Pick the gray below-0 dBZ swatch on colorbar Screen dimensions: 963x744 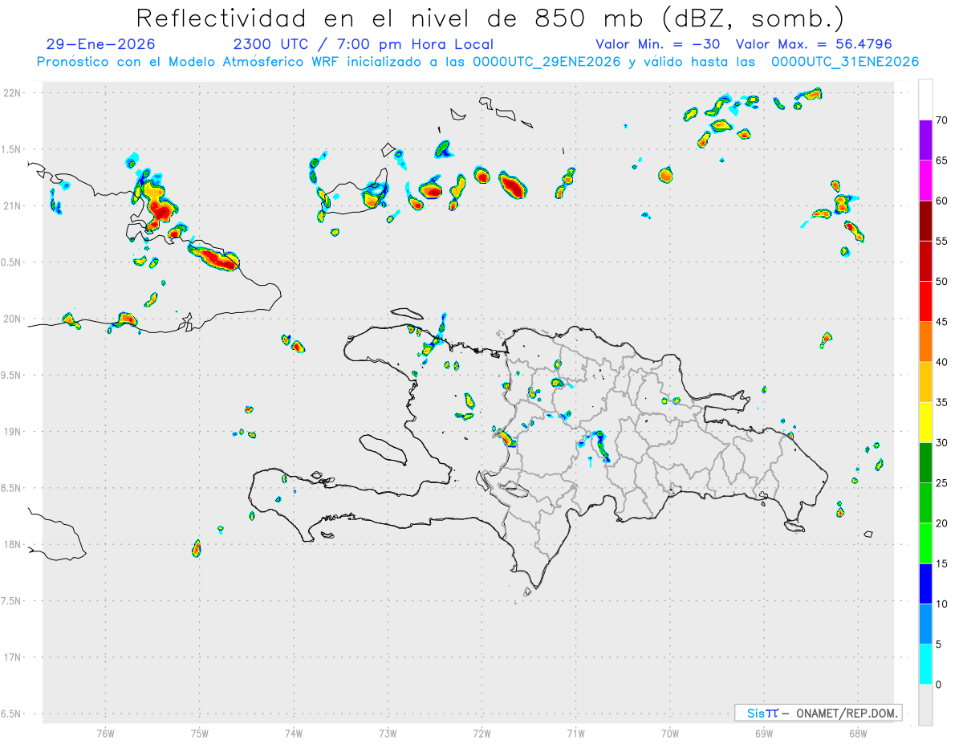pyautogui.click(x=925, y=705)
